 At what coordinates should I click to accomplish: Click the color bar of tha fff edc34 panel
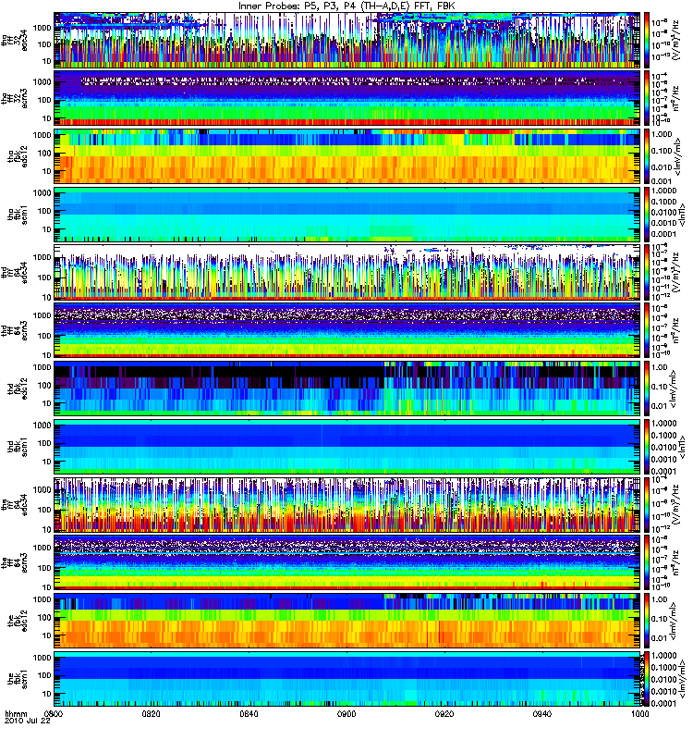tap(647, 41)
